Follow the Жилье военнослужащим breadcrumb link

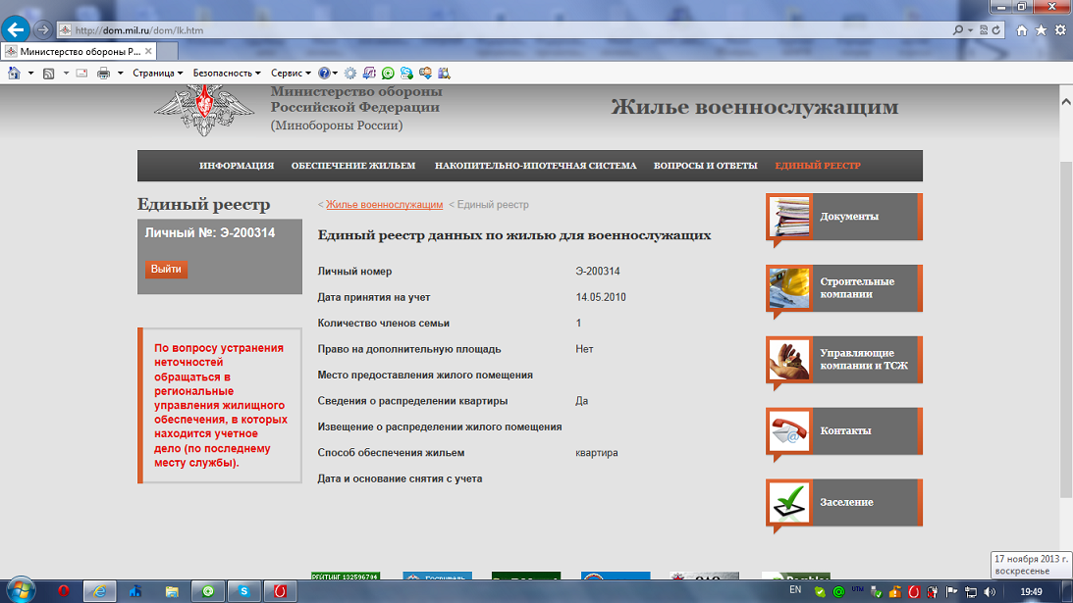[x=384, y=205]
